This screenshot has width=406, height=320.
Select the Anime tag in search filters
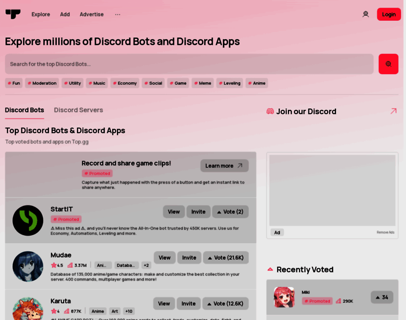[257, 83]
